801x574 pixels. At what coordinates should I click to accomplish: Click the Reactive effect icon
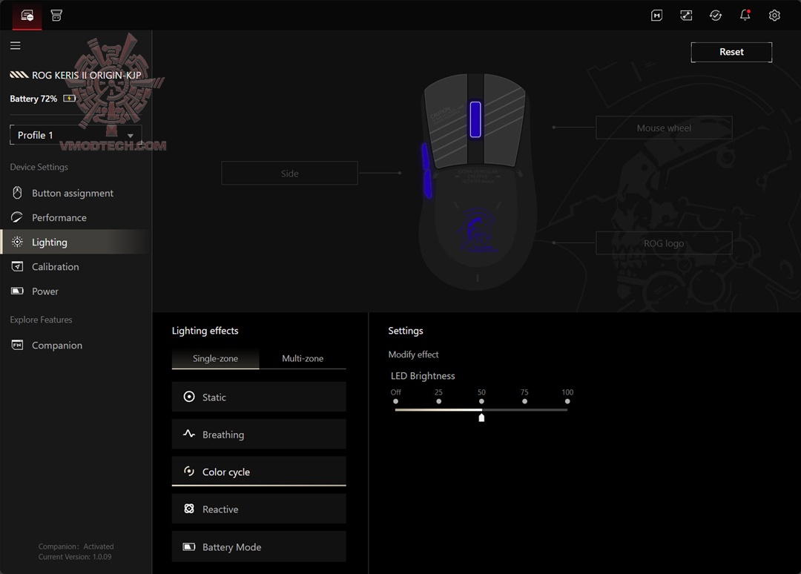(189, 508)
